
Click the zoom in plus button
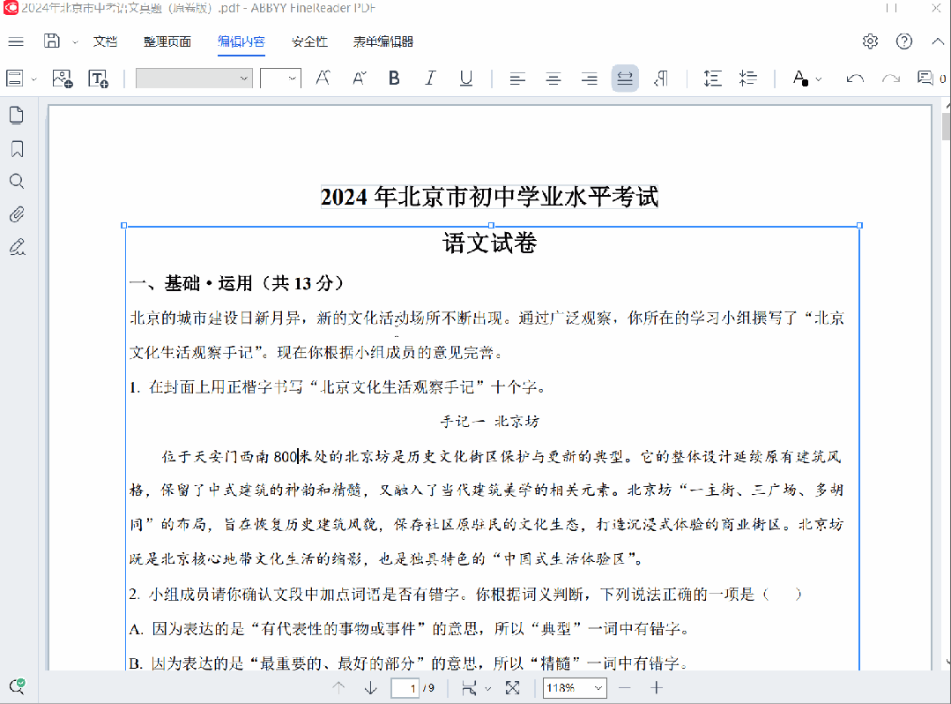656,688
